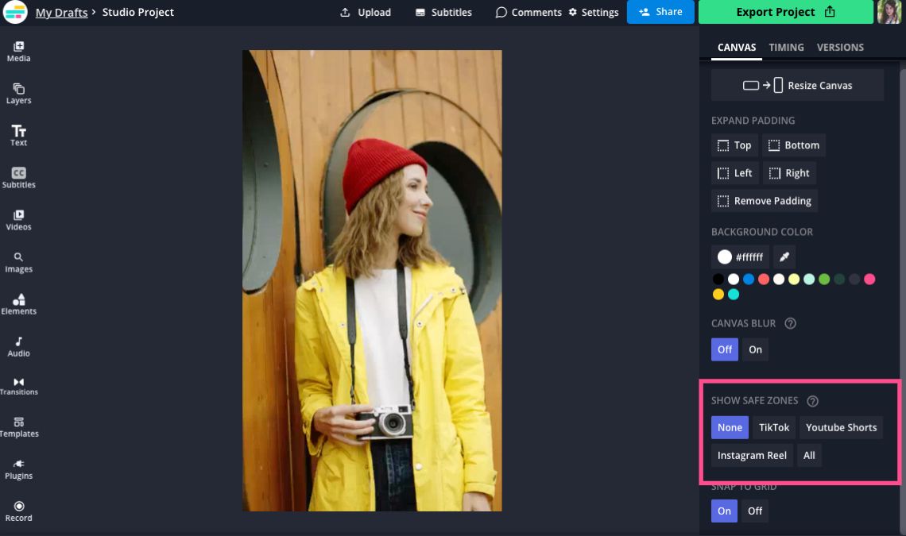Open the Settings menu
Viewport: 906px width, 536px height.
pyautogui.click(x=593, y=12)
